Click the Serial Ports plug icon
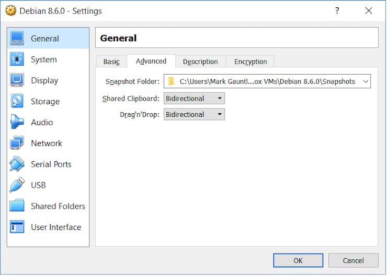Image resolution: width=387 pixels, height=278 pixels. [x=17, y=164]
